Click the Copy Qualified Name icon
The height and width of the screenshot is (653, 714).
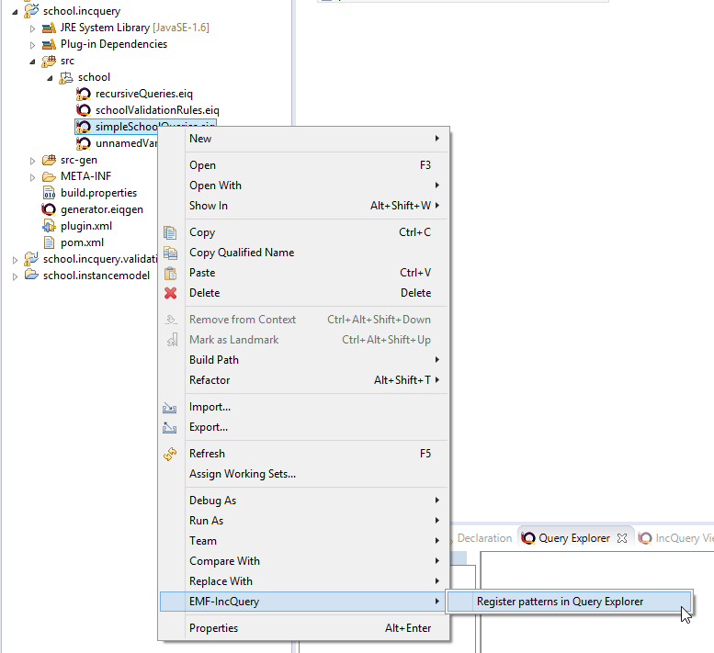pos(170,253)
